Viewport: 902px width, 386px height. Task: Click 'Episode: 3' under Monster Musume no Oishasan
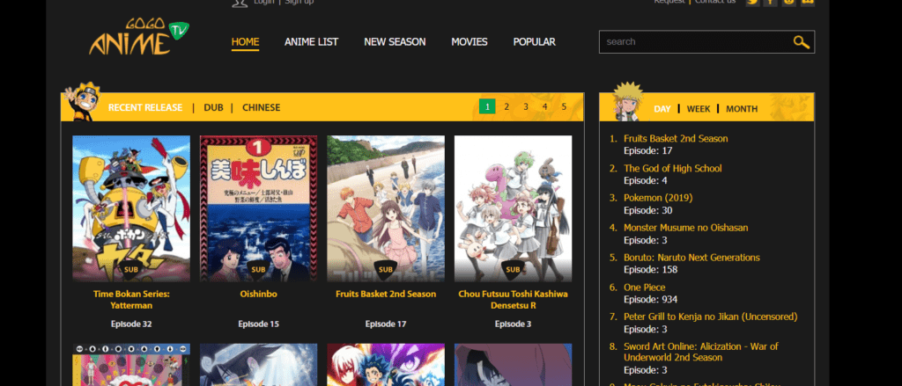[x=646, y=240]
